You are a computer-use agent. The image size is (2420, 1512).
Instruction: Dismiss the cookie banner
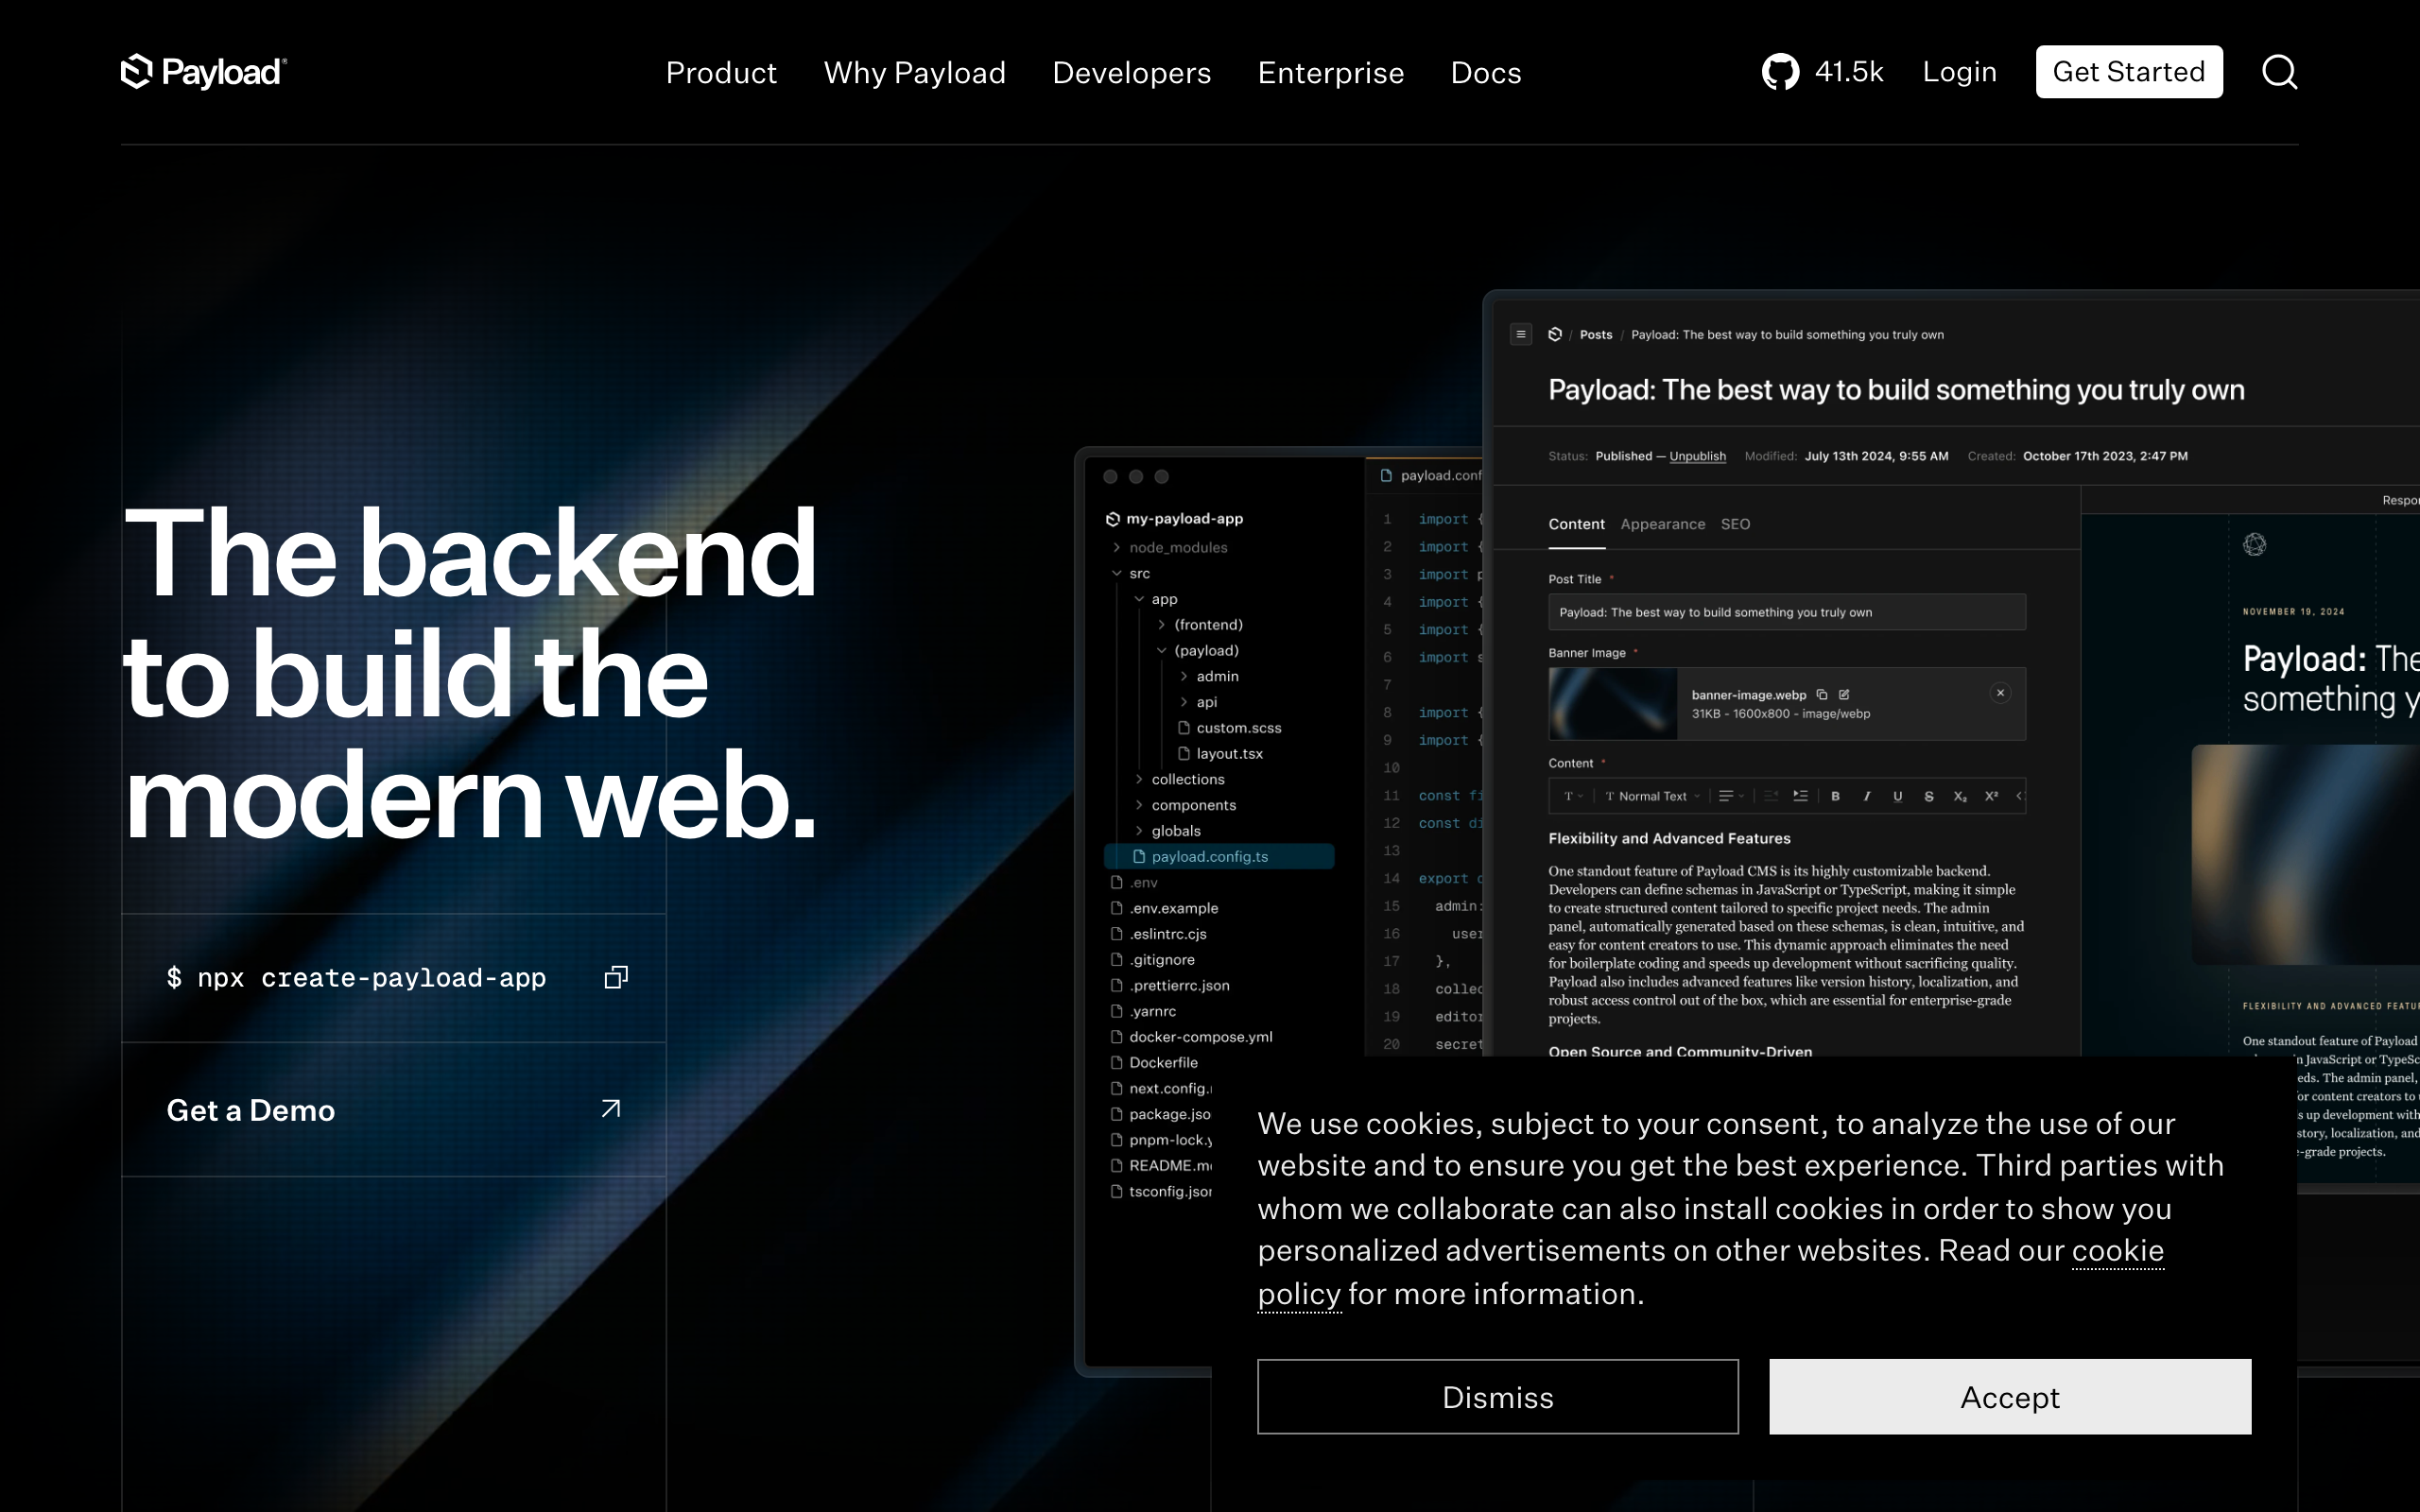click(1497, 1396)
